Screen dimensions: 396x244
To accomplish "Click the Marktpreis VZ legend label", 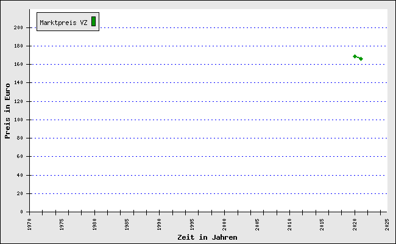I will [63, 23].
